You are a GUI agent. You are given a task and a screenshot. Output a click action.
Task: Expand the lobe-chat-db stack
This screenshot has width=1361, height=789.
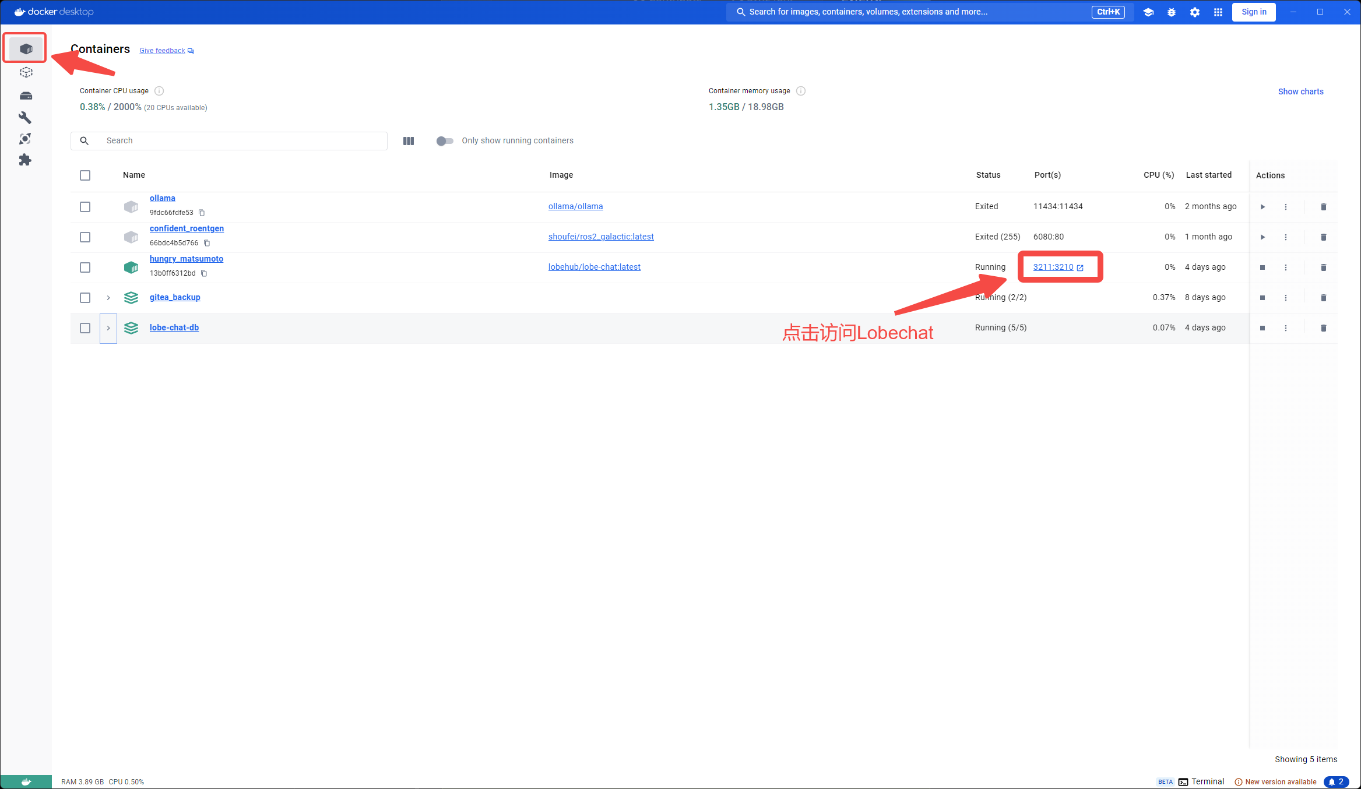click(108, 328)
